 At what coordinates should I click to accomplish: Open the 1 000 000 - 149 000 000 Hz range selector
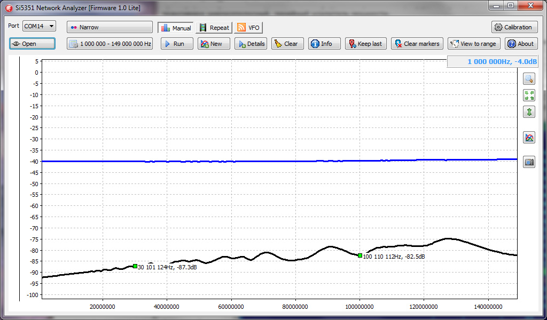pos(110,44)
